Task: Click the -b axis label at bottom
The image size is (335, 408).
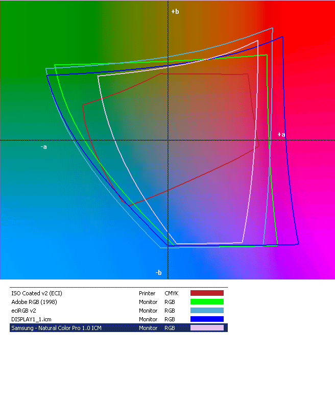Action: coord(159,273)
